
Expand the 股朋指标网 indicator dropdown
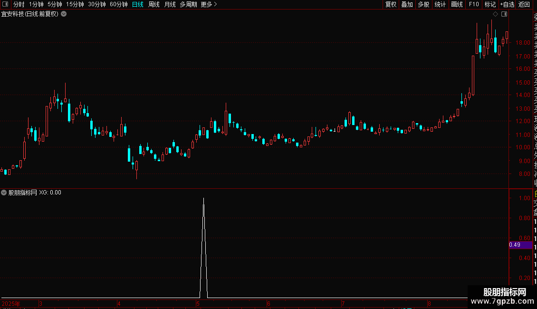coord(4,193)
